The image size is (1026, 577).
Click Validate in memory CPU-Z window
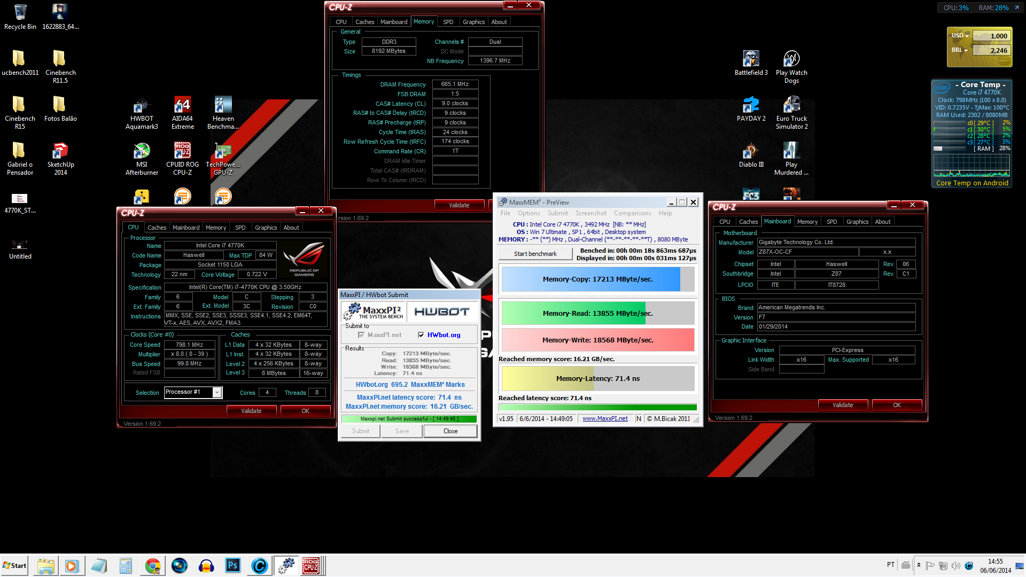[459, 205]
